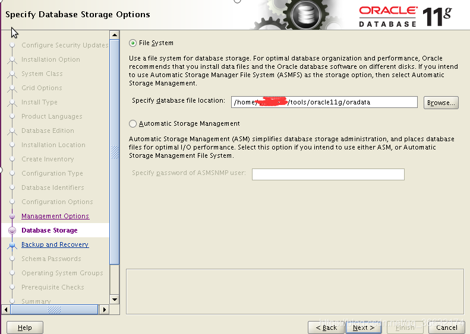The width and height of the screenshot is (470, 334).
Task: Click the Next > button
Action: (x=363, y=327)
